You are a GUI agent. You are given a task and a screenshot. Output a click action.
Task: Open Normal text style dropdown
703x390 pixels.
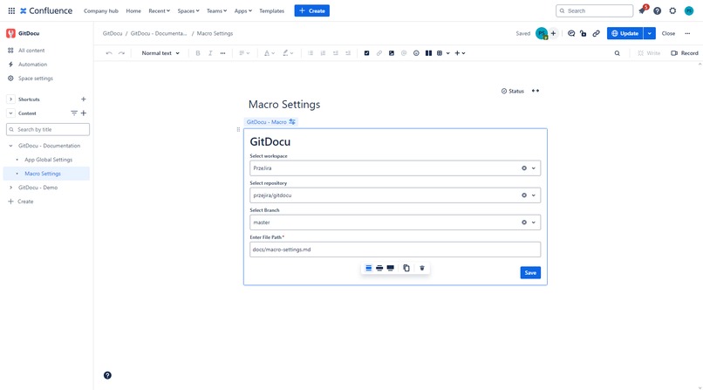click(x=160, y=53)
